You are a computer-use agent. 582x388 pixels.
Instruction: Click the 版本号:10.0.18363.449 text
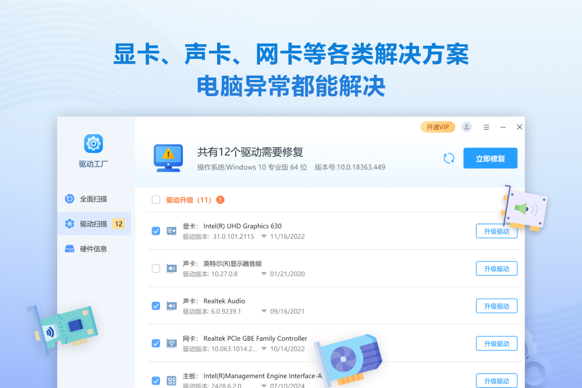[350, 167]
